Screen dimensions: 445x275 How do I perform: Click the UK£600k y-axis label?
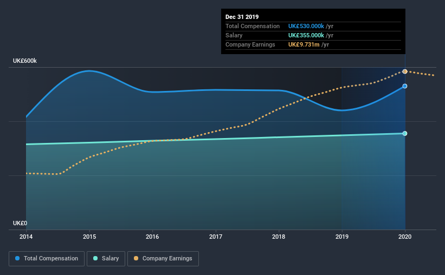coord(25,61)
